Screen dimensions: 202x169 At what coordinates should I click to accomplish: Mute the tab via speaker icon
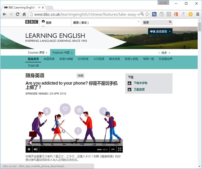point(39,7)
